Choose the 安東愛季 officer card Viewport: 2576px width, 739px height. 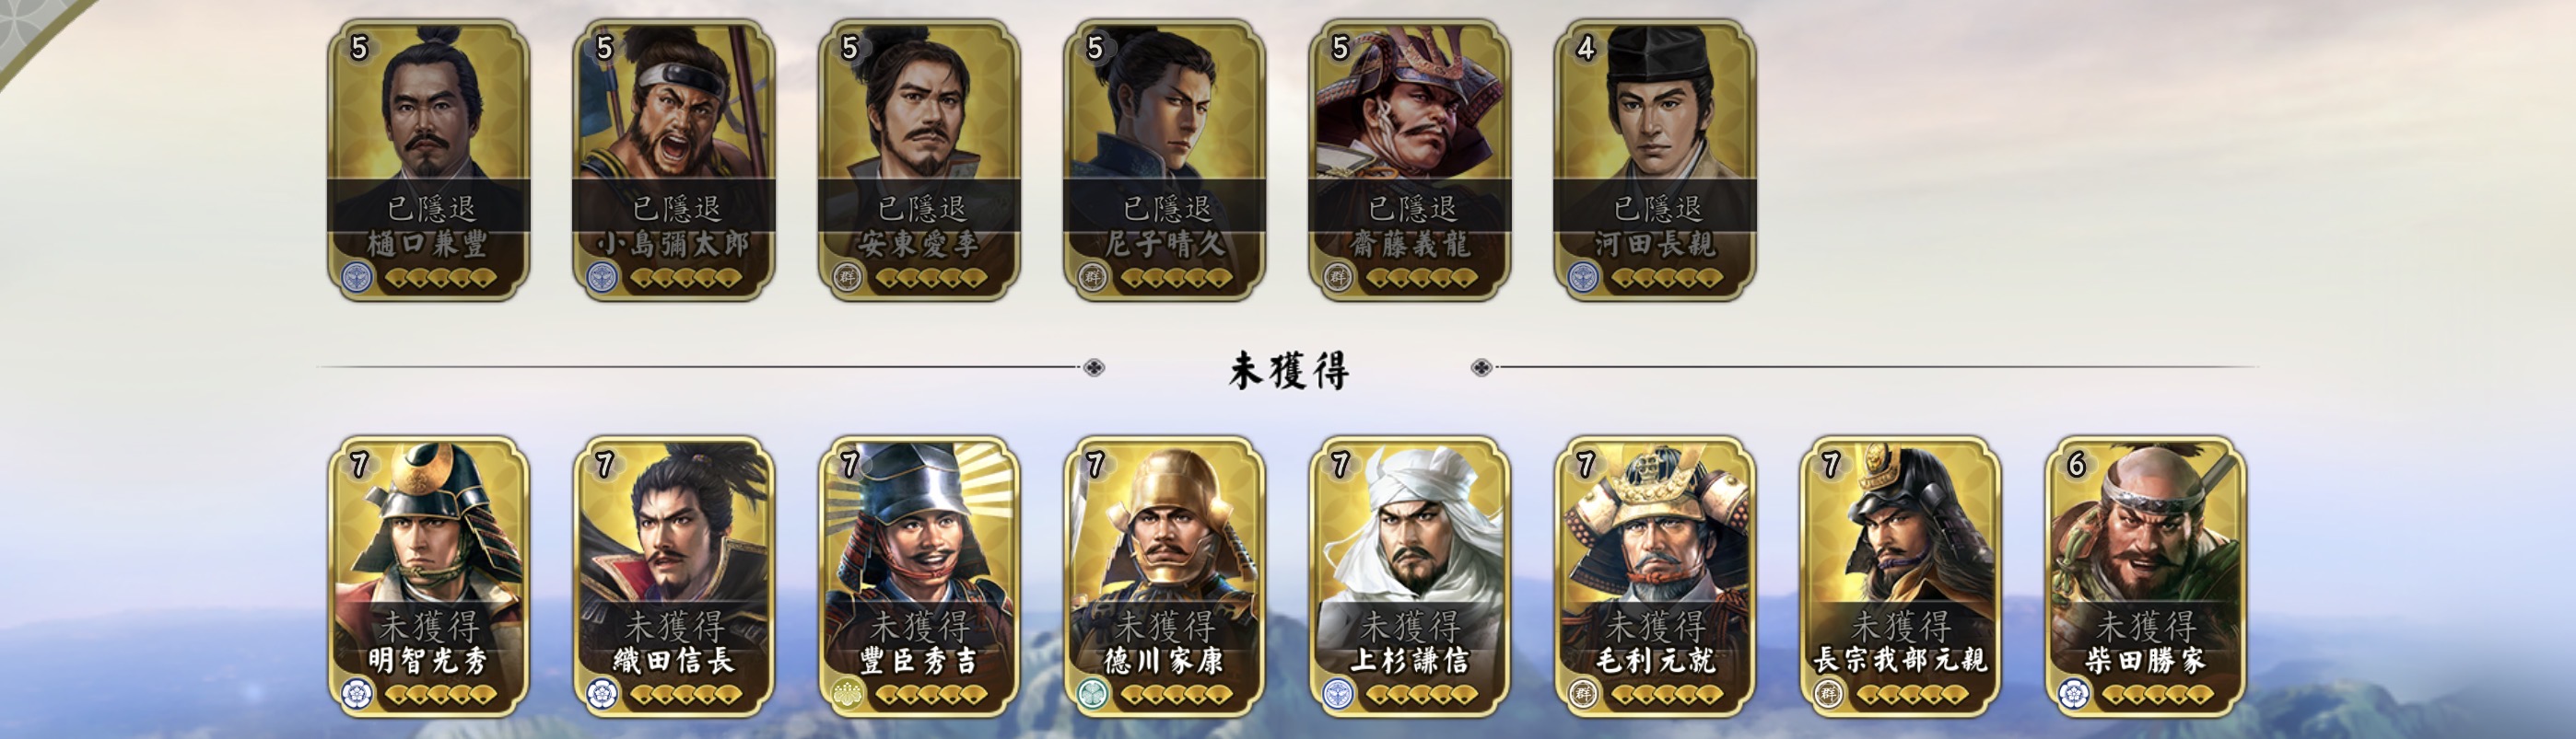[x=919, y=160]
